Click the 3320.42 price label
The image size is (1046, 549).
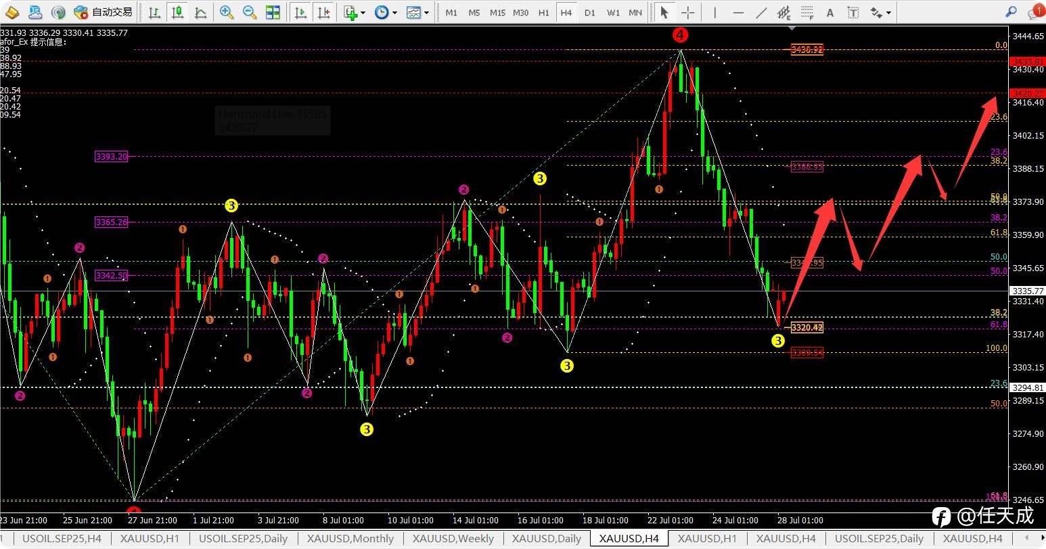coord(806,327)
